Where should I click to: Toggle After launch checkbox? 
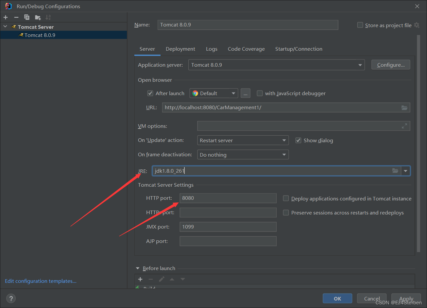click(x=150, y=93)
